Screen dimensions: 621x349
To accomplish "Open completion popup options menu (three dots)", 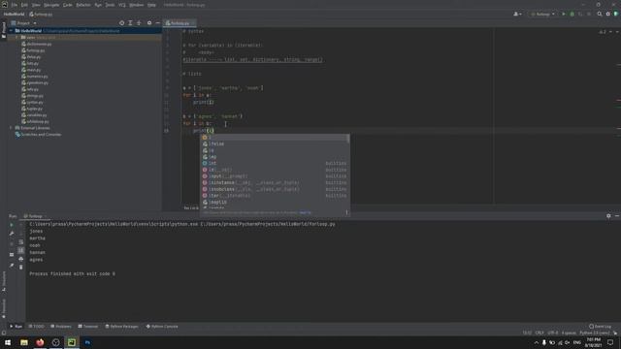I will coord(346,212).
